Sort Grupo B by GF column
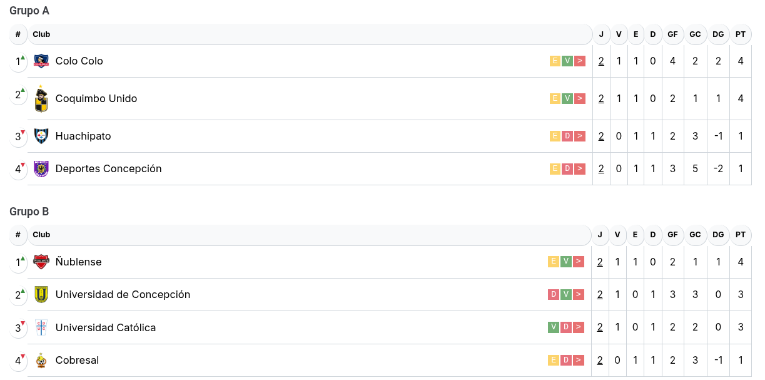 pos(672,235)
